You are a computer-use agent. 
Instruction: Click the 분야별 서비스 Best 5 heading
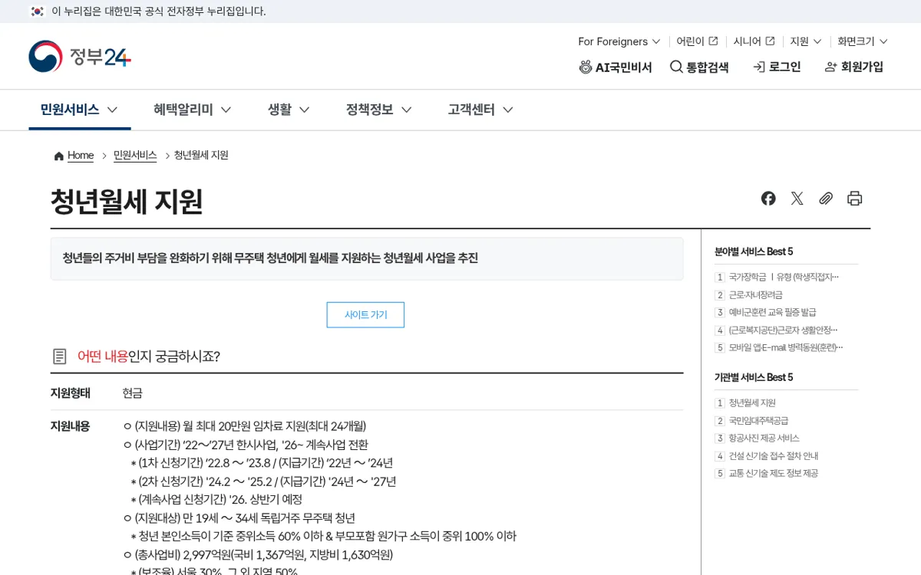point(754,251)
